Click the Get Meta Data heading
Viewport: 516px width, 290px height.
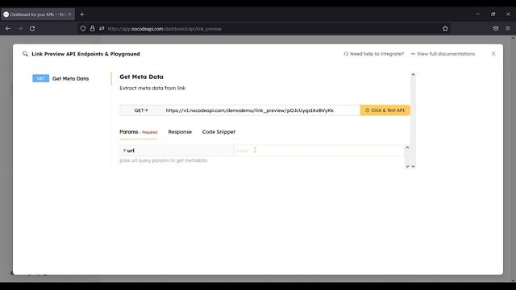pos(141,77)
